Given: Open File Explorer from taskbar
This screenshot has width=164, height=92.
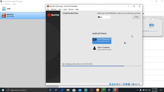Looking at the screenshot, I should coord(68,90).
